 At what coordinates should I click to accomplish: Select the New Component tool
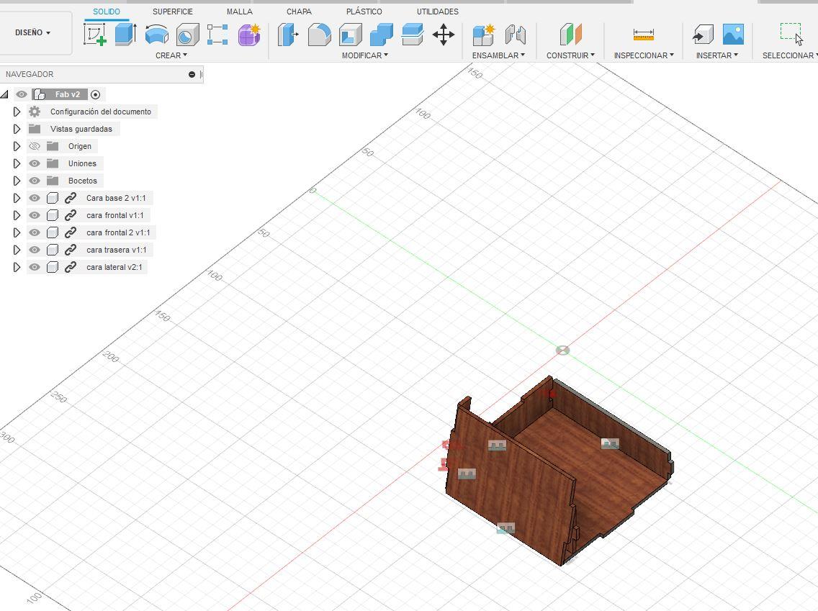484,35
